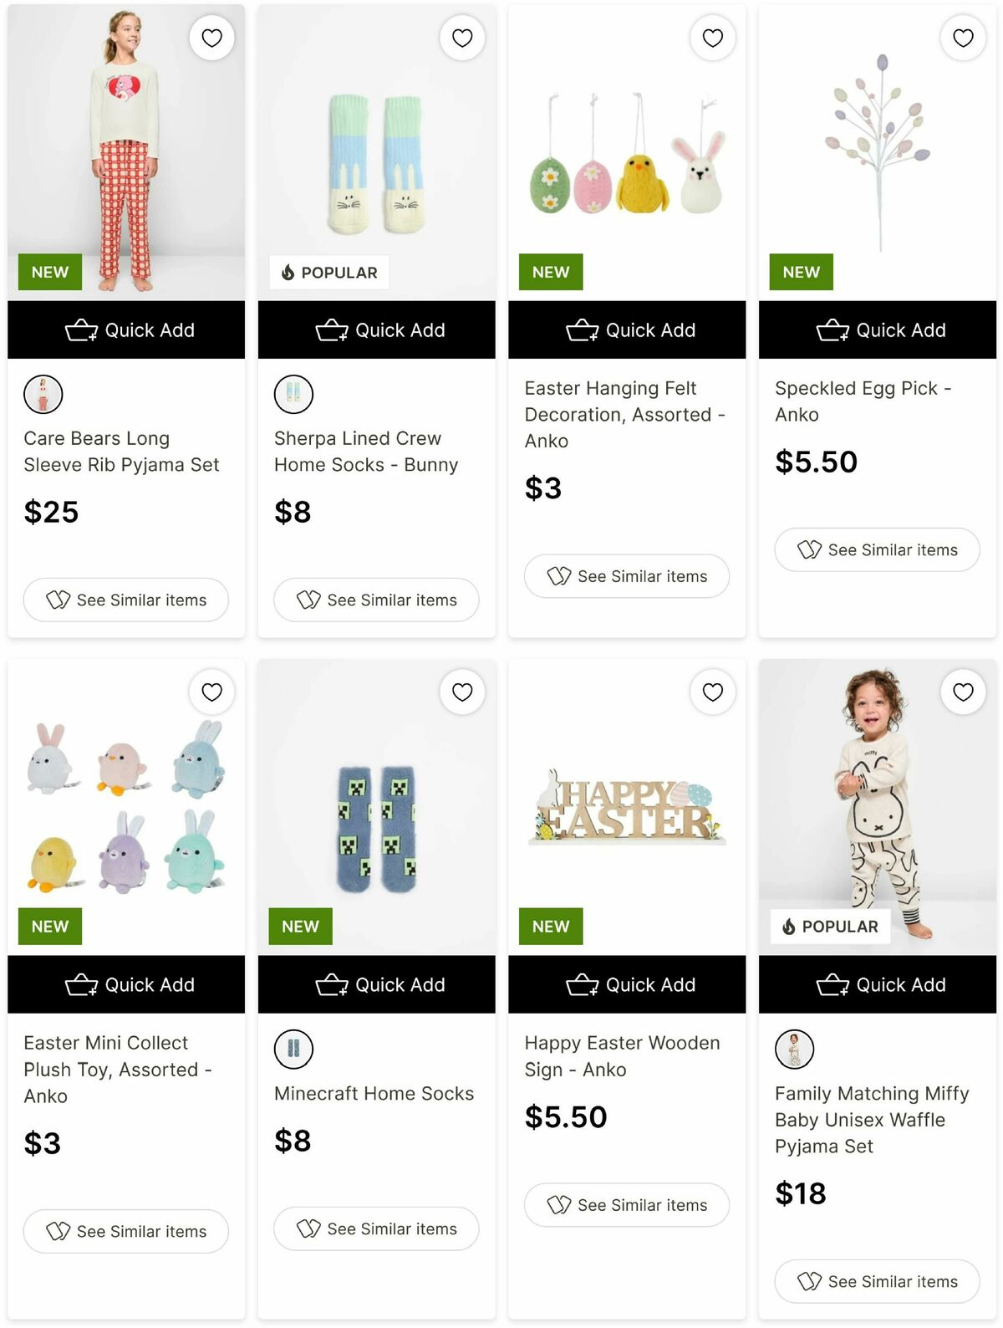Pick the Minecraft socks blue colour swatch
This screenshot has height=1328, width=1003.
[x=293, y=1049]
